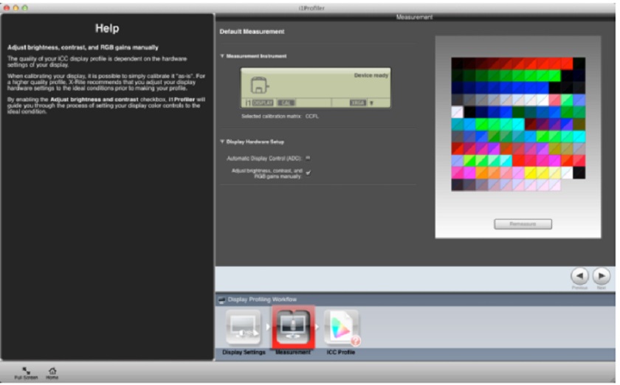Uncheck Adjust brightness, contrast, RGB gains manually
Viewport: 620px width, 385px height.
click(x=308, y=173)
